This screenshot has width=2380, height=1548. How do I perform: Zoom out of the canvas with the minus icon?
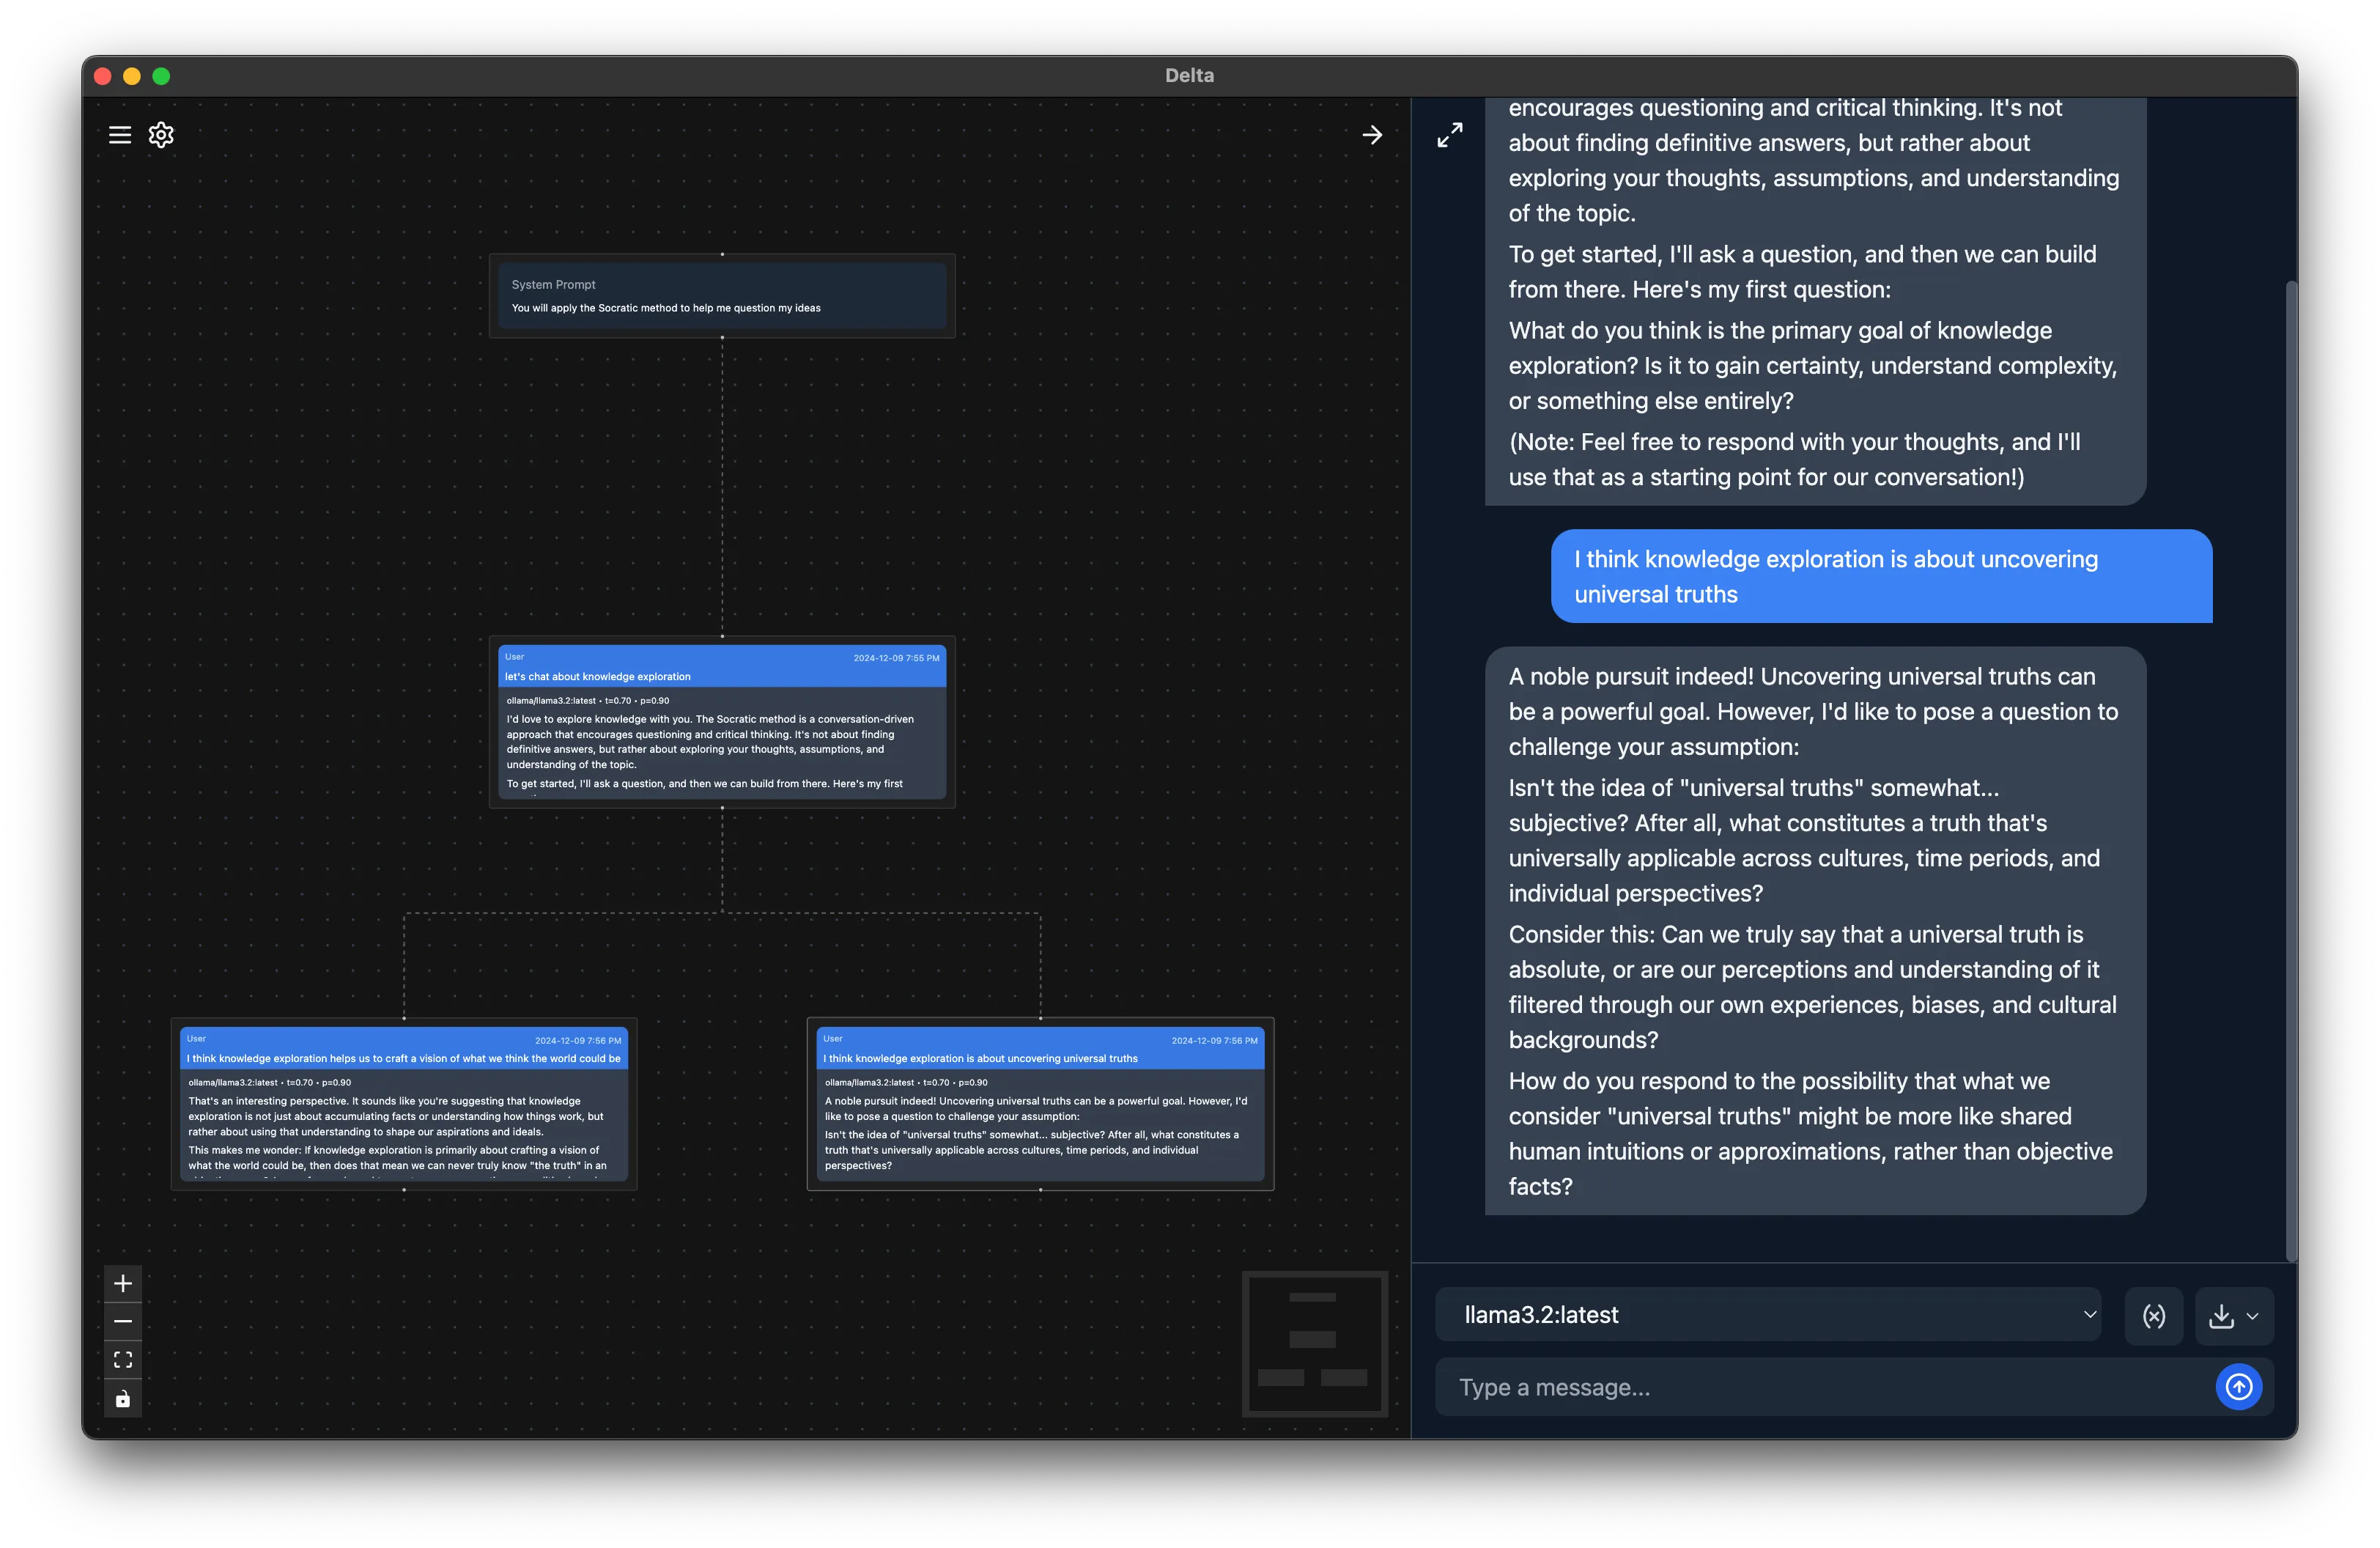tap(123, 1321)
